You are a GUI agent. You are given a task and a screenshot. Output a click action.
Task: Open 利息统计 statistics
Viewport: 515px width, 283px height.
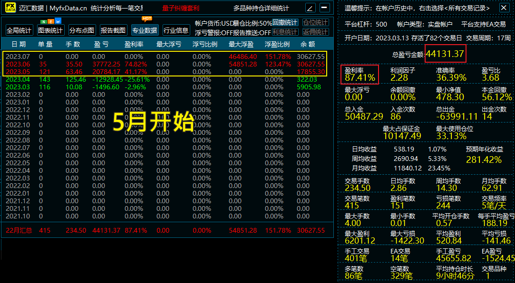[x=284, y=32]
